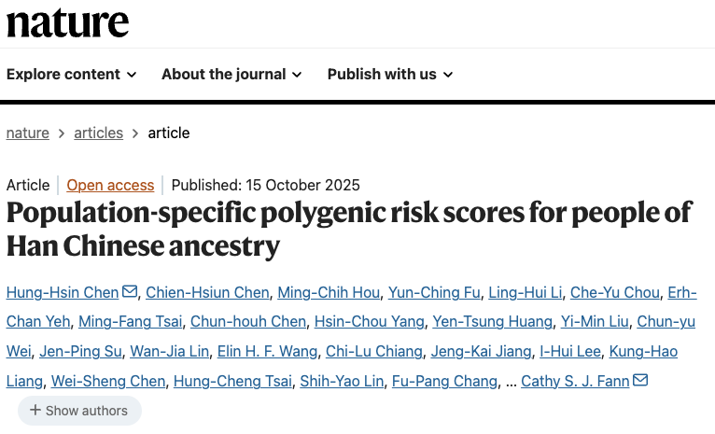This screenshot has height=434, width=715.
Task: Click plus icon in Show authors button
Action: pos(35,410)
